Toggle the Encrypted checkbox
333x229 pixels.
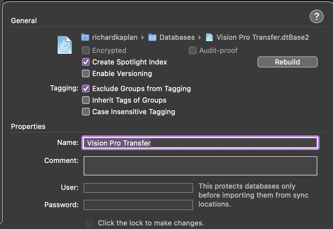pyautogui.click(x=86, y=51)
